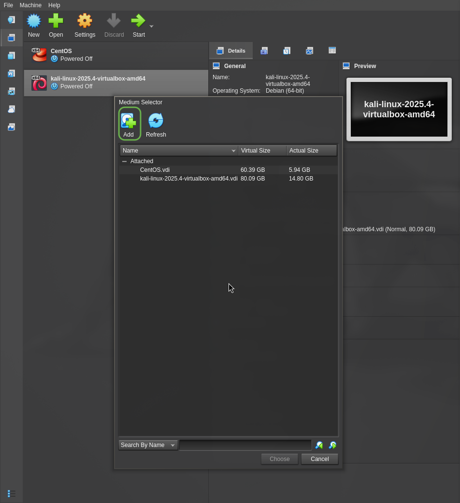Open the Help menu
Viewport: 460px width, 503px height.
(54, 5)
